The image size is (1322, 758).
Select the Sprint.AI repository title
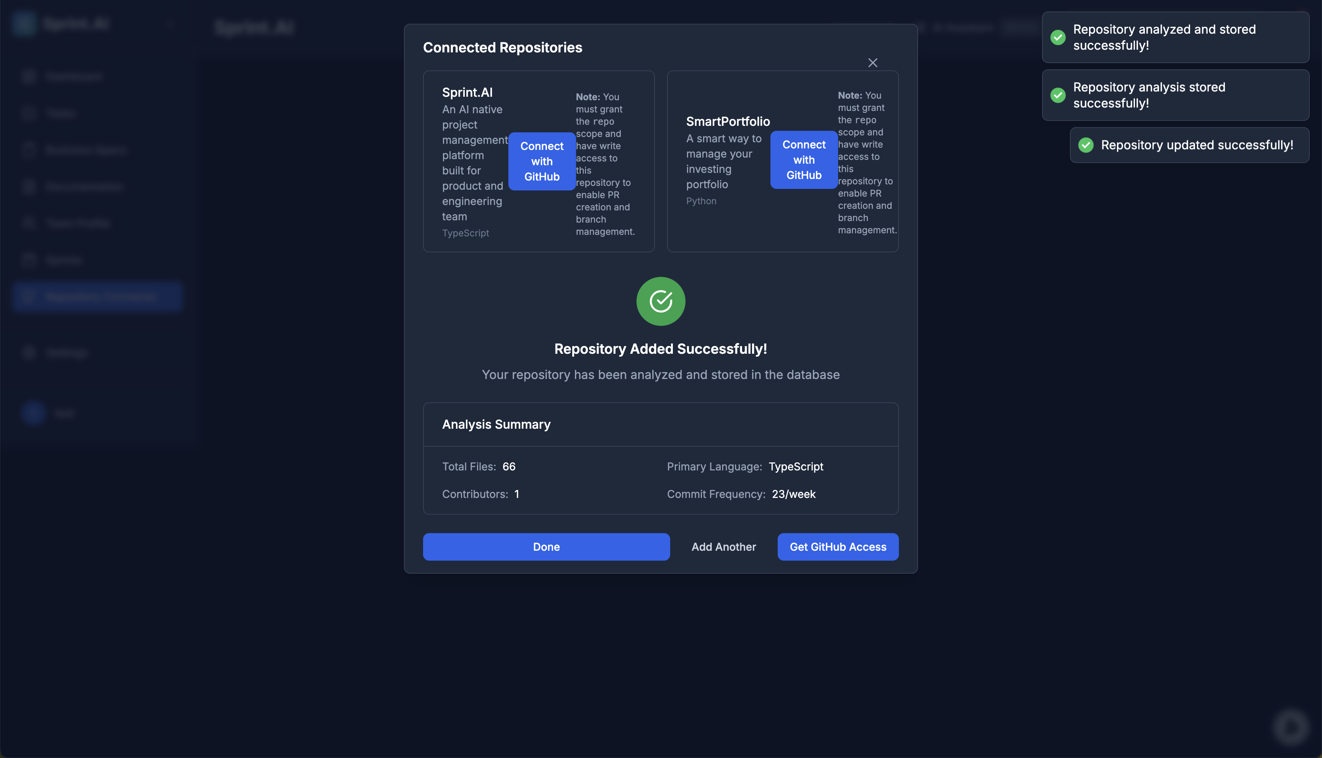click(467, 93)
